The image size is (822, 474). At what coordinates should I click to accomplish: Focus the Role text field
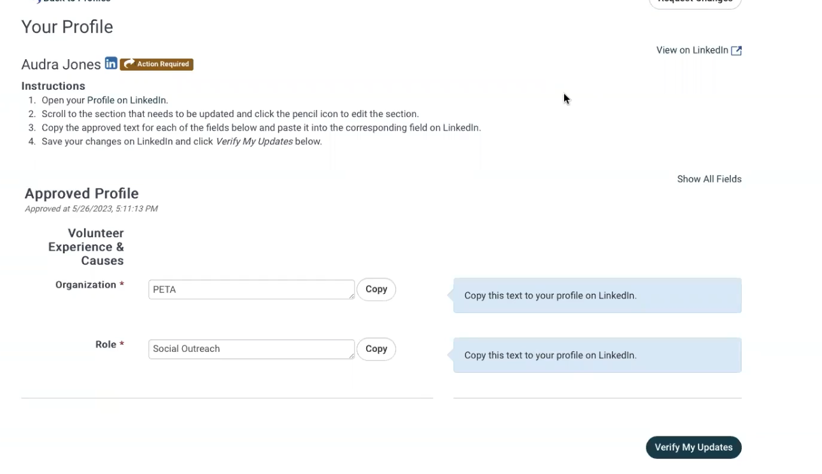(251, 349)
